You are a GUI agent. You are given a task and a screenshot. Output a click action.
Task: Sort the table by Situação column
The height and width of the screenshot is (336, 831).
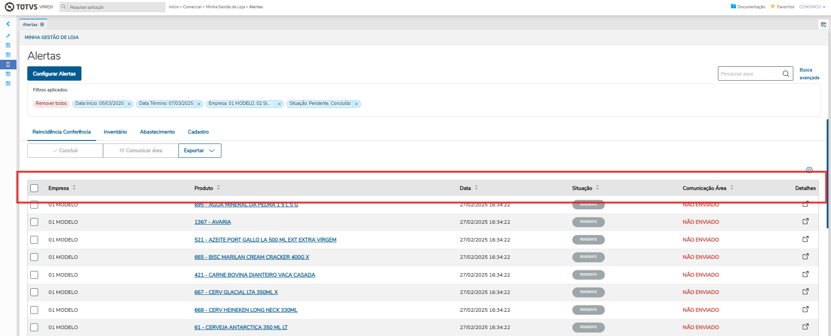597,188
